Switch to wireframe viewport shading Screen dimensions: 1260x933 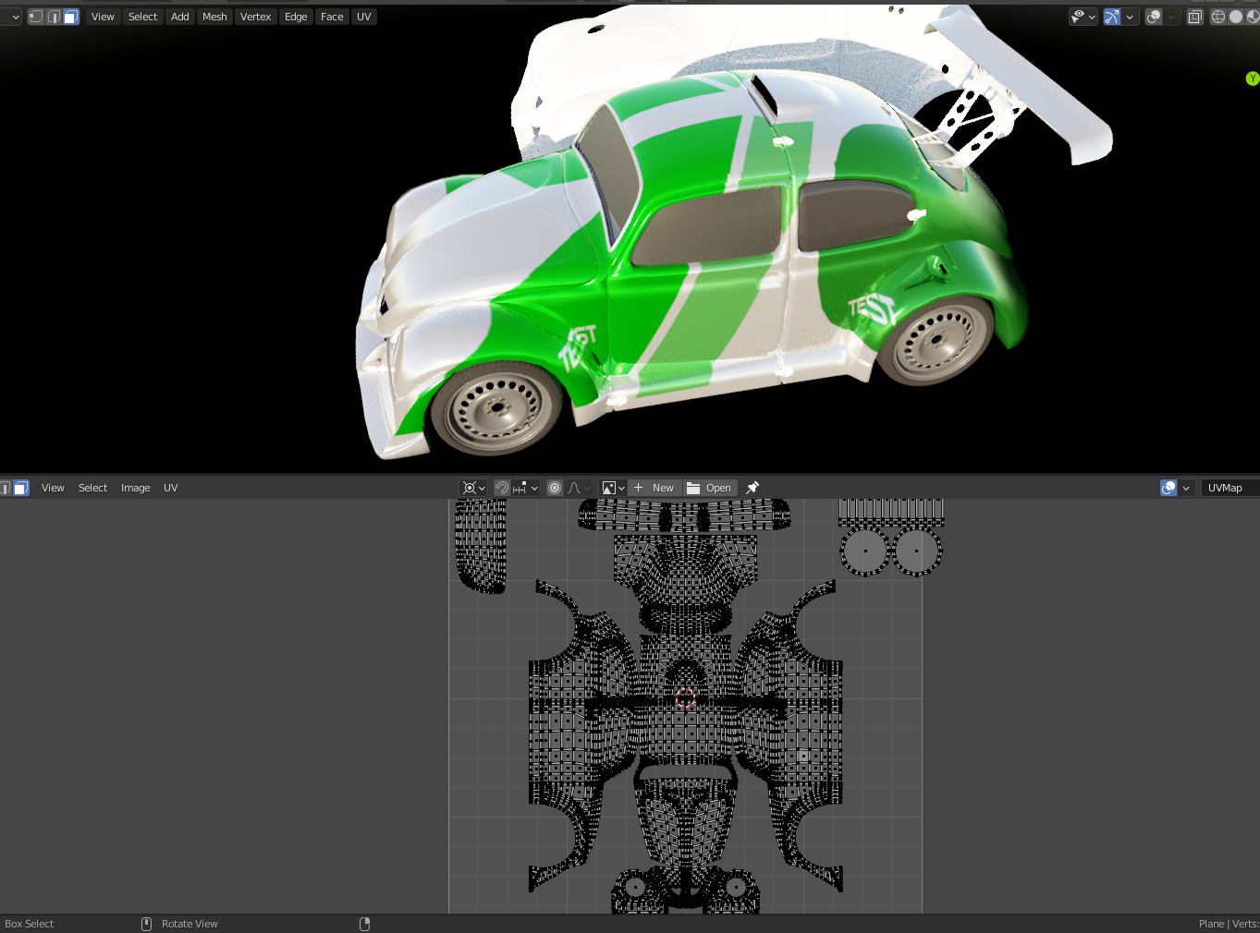tap(1218, 17)
